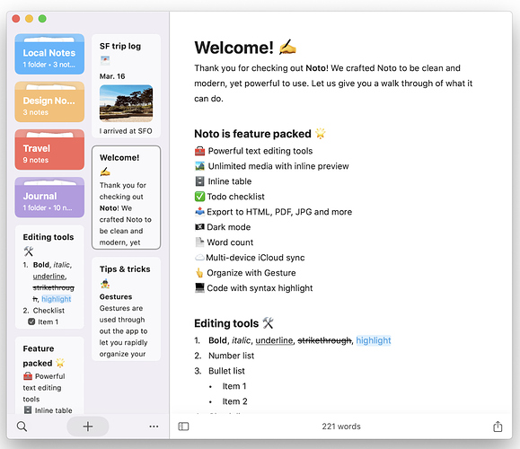Open the search magnifier icon

22,427
